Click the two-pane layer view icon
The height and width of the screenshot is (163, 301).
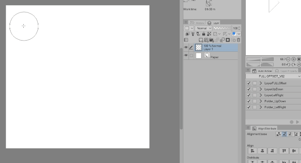[x=186, y=40]
